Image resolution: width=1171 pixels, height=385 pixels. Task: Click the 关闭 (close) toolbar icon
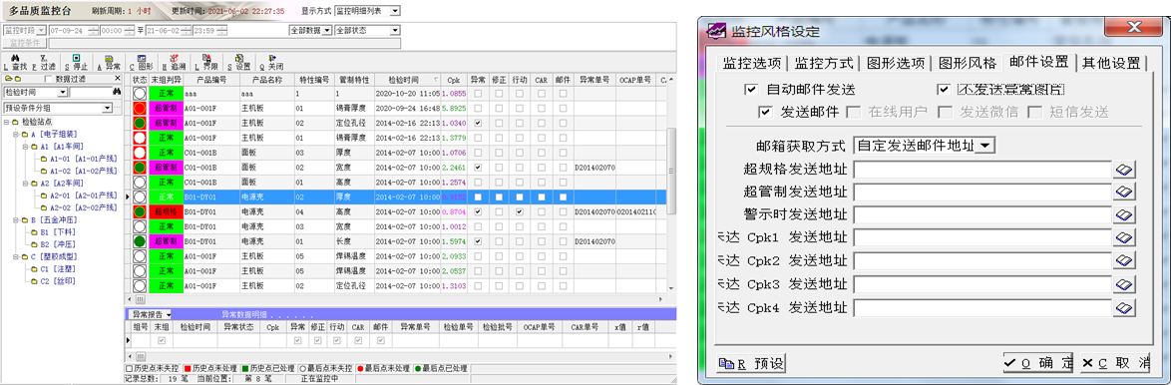(271, 58)
